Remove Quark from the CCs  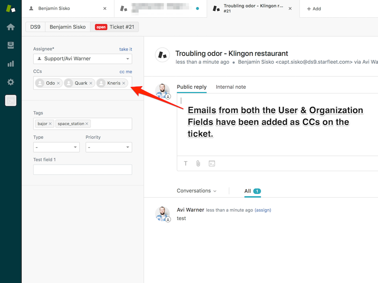click(x=91, y=83)
